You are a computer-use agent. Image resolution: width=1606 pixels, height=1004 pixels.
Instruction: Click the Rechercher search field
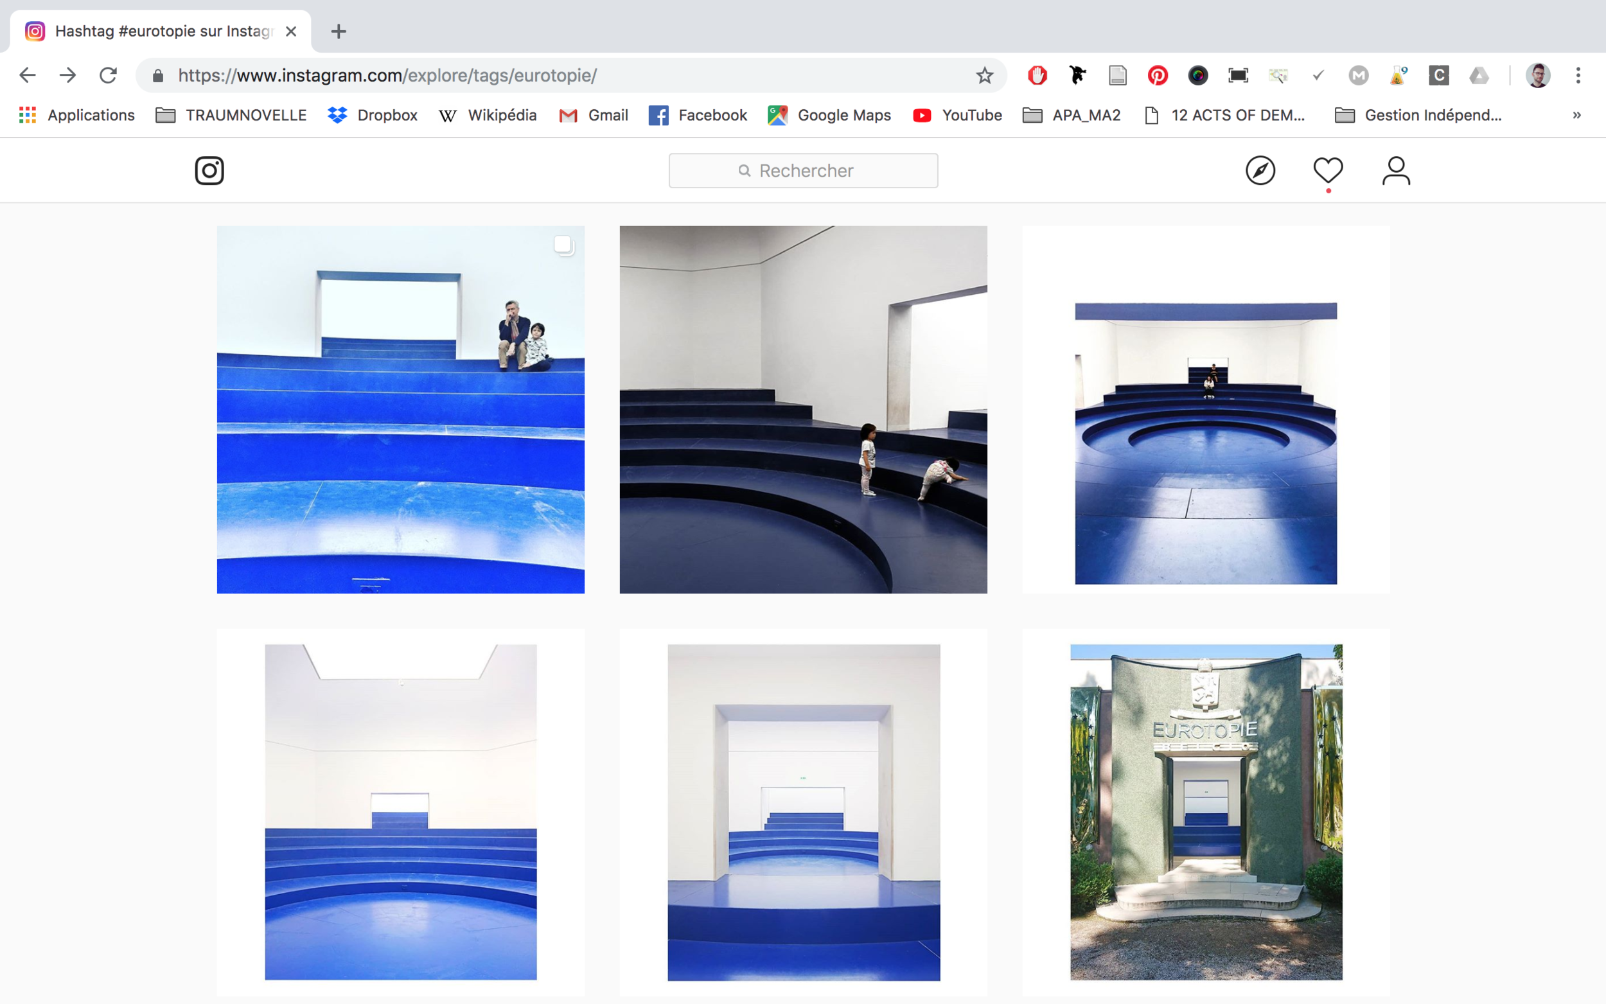(802, 171)
